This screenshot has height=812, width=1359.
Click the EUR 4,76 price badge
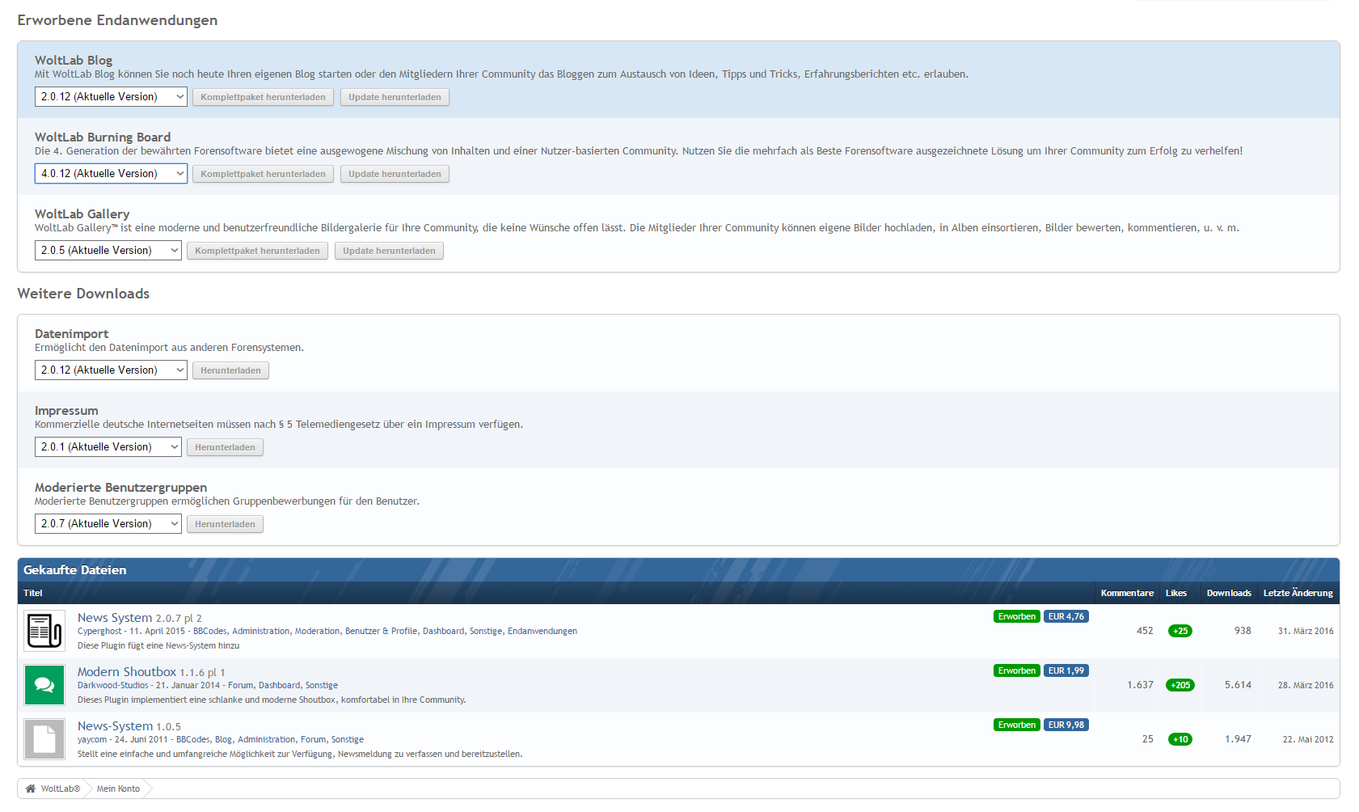1066,616
